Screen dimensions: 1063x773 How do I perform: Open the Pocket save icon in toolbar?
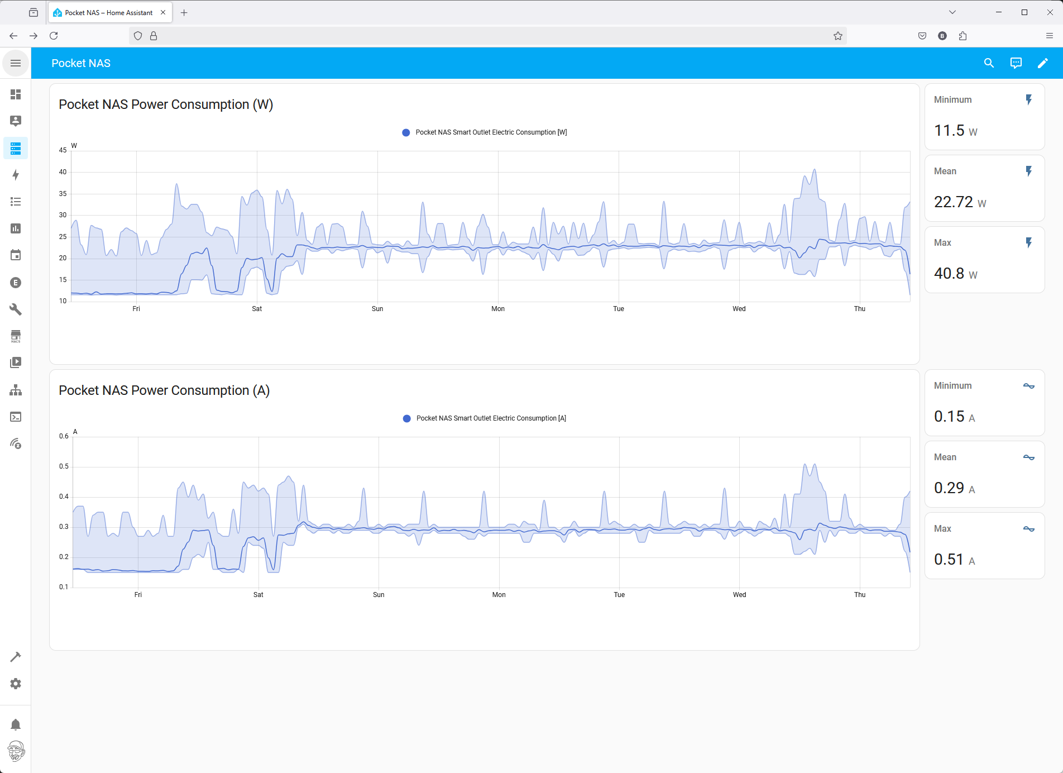(922, 36)
